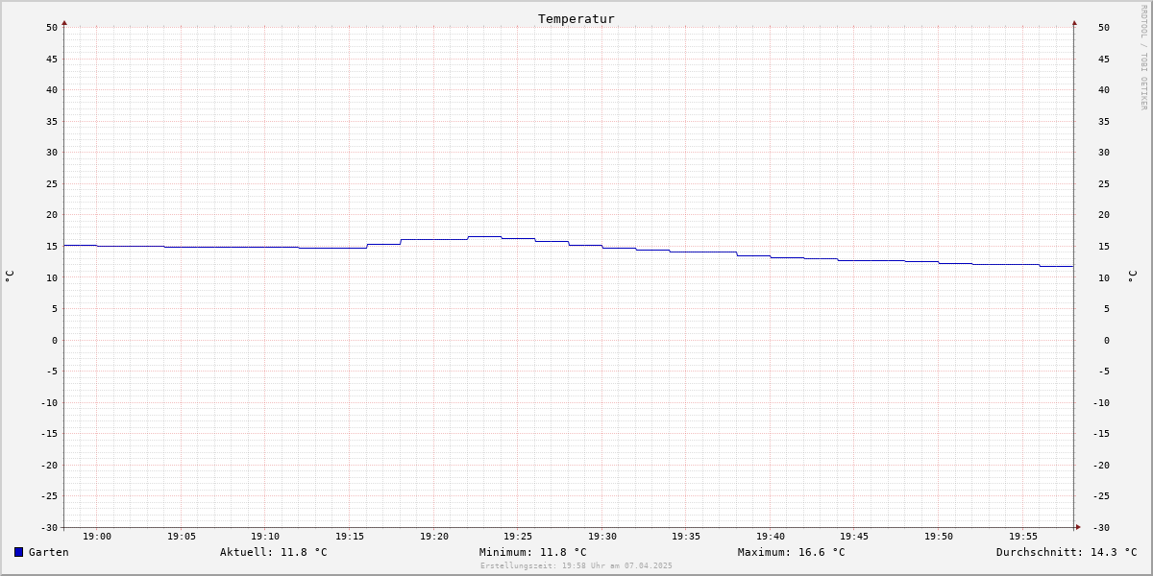Click the red arrow ending the time axis

point(1078,527)
